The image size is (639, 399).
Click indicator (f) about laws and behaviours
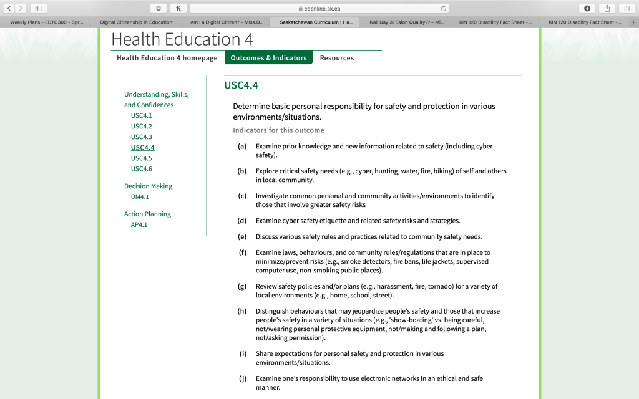pos(373,261)
